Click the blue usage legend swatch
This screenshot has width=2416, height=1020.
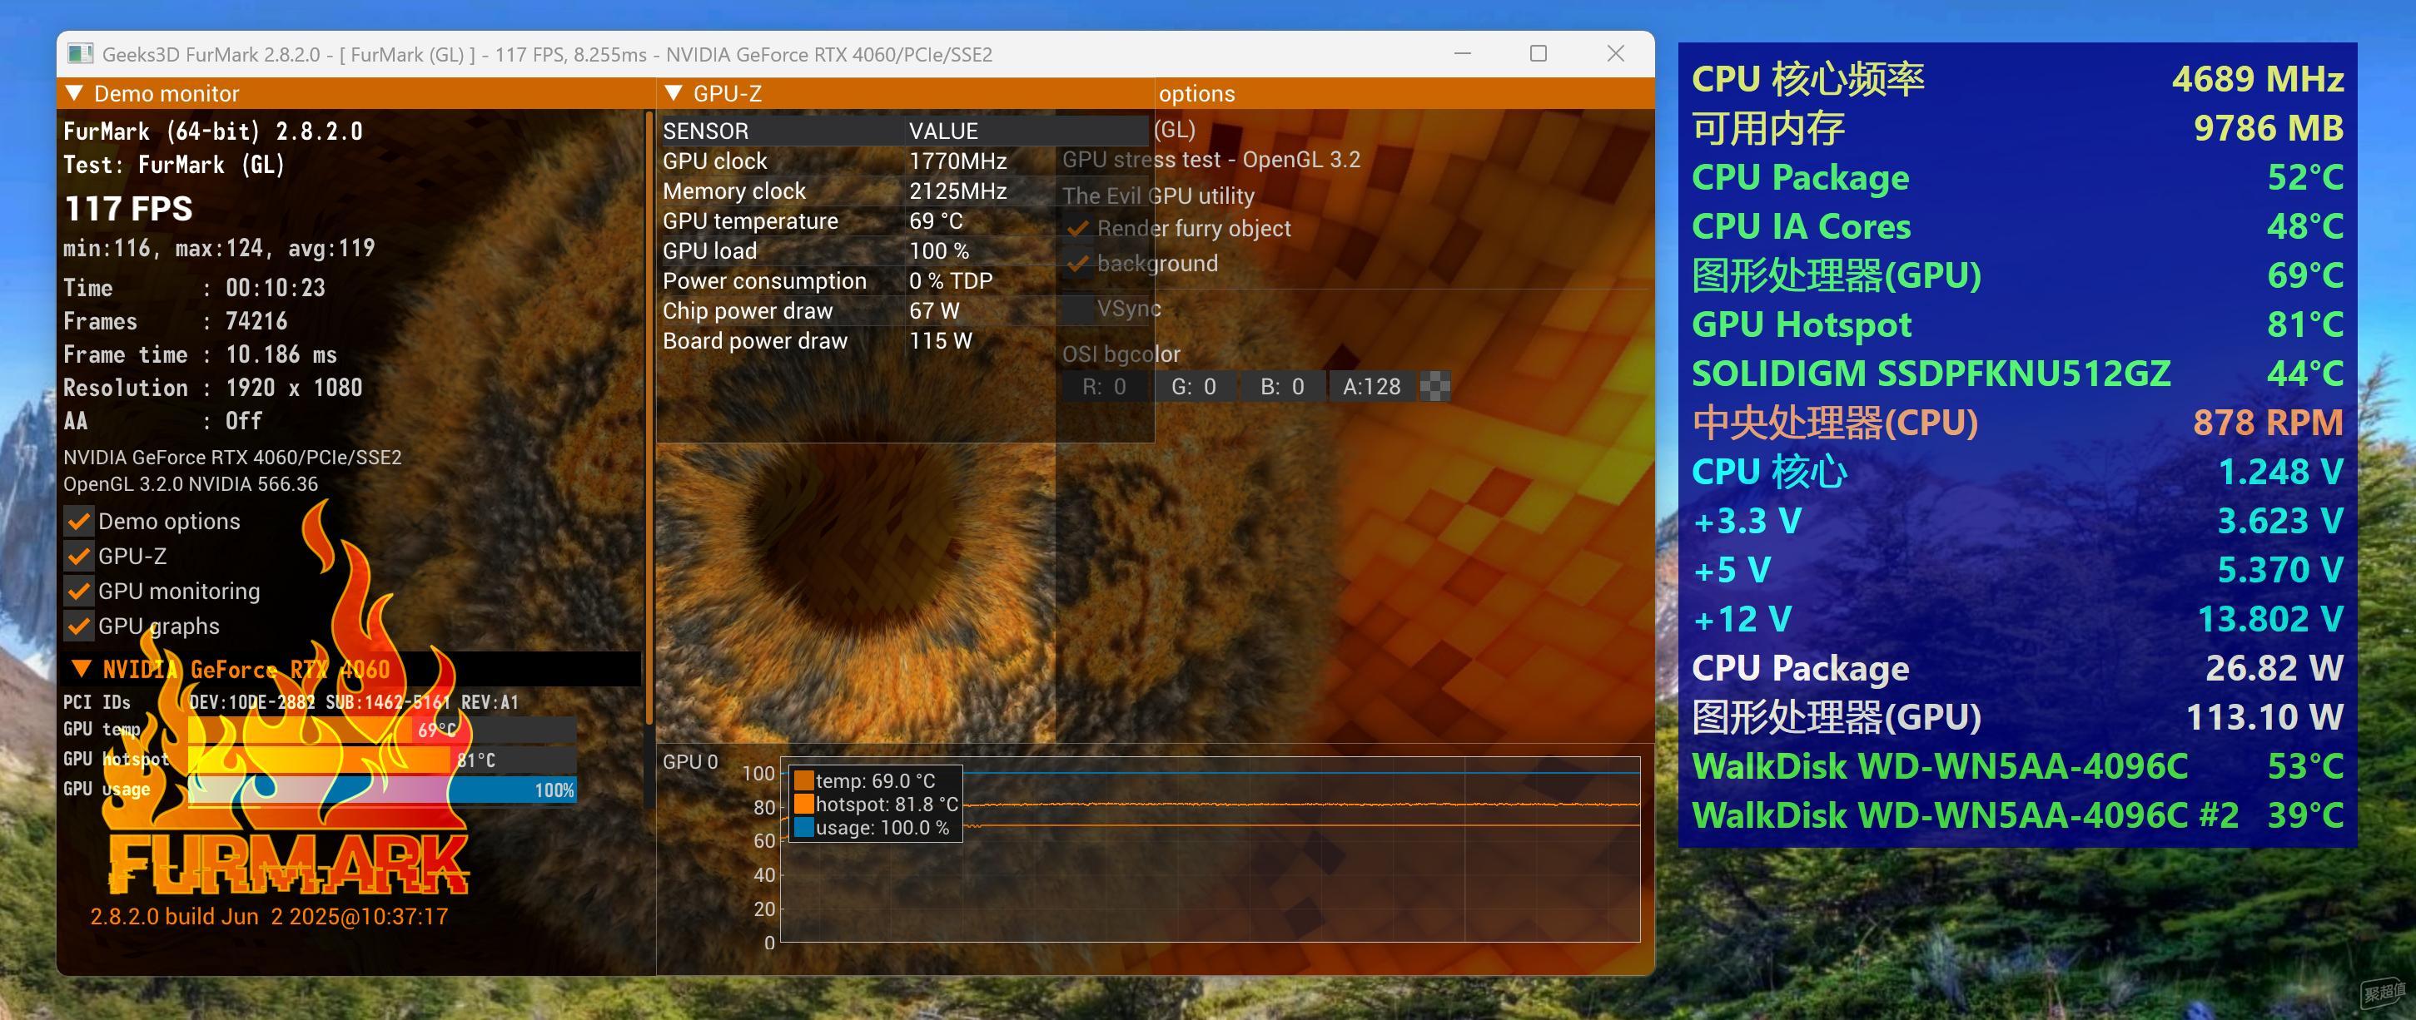pos(803,828)
